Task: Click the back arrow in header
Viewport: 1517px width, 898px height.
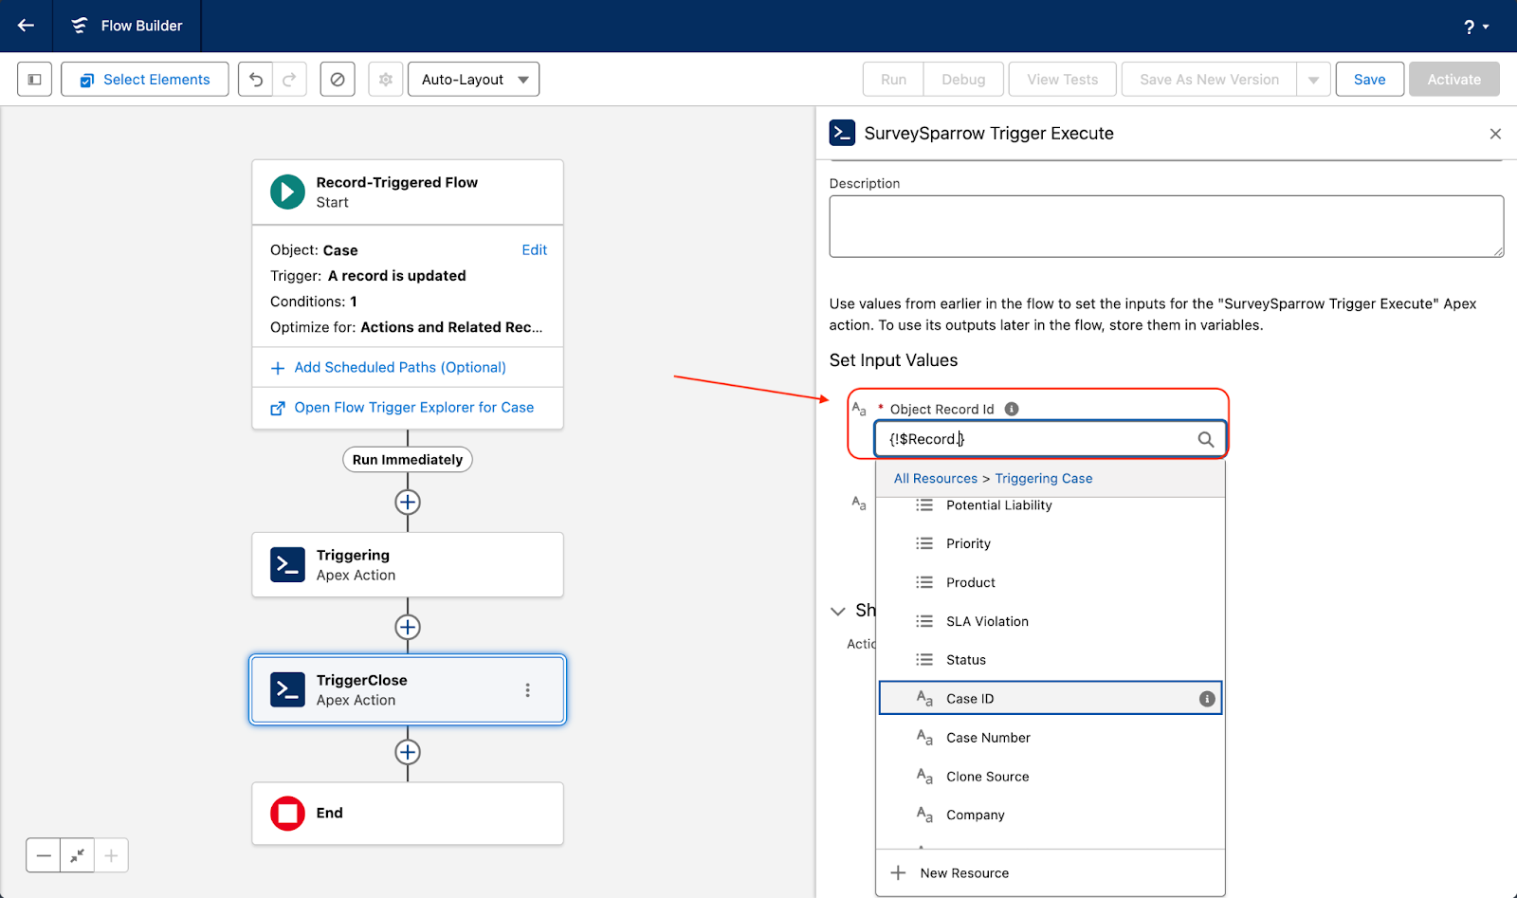Action: coord(26,26)
